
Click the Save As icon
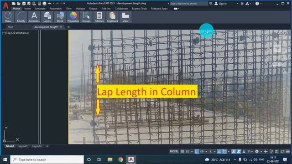click(x=29, y=4)
